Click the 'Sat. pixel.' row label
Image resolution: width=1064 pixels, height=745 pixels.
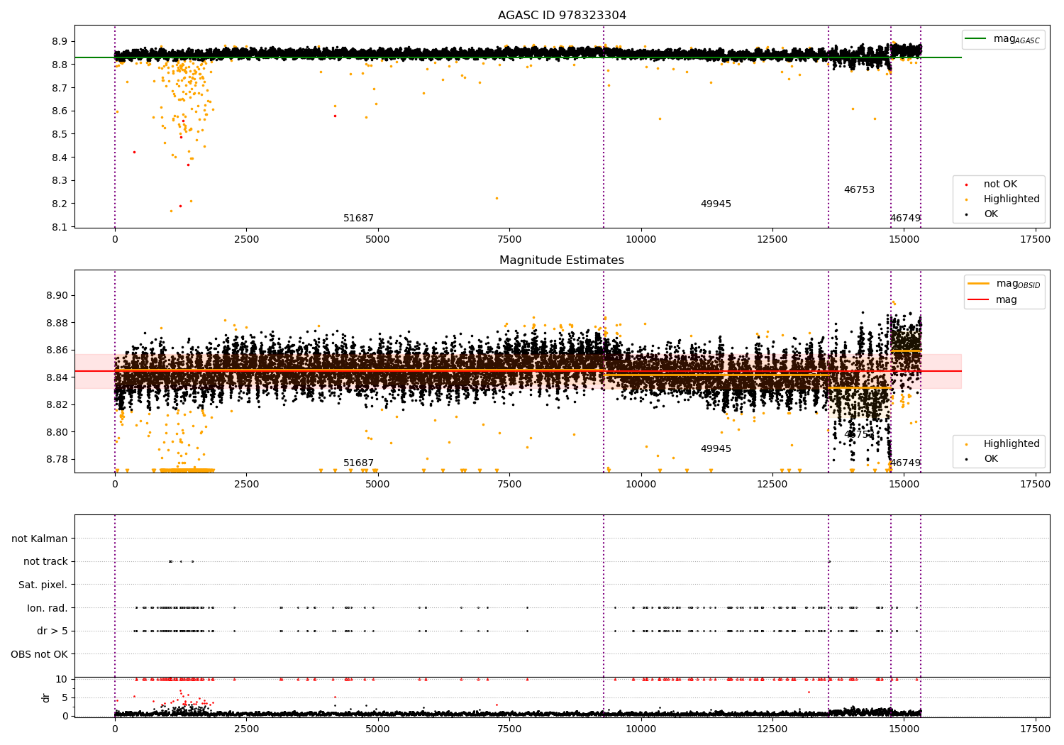(43, 585)
